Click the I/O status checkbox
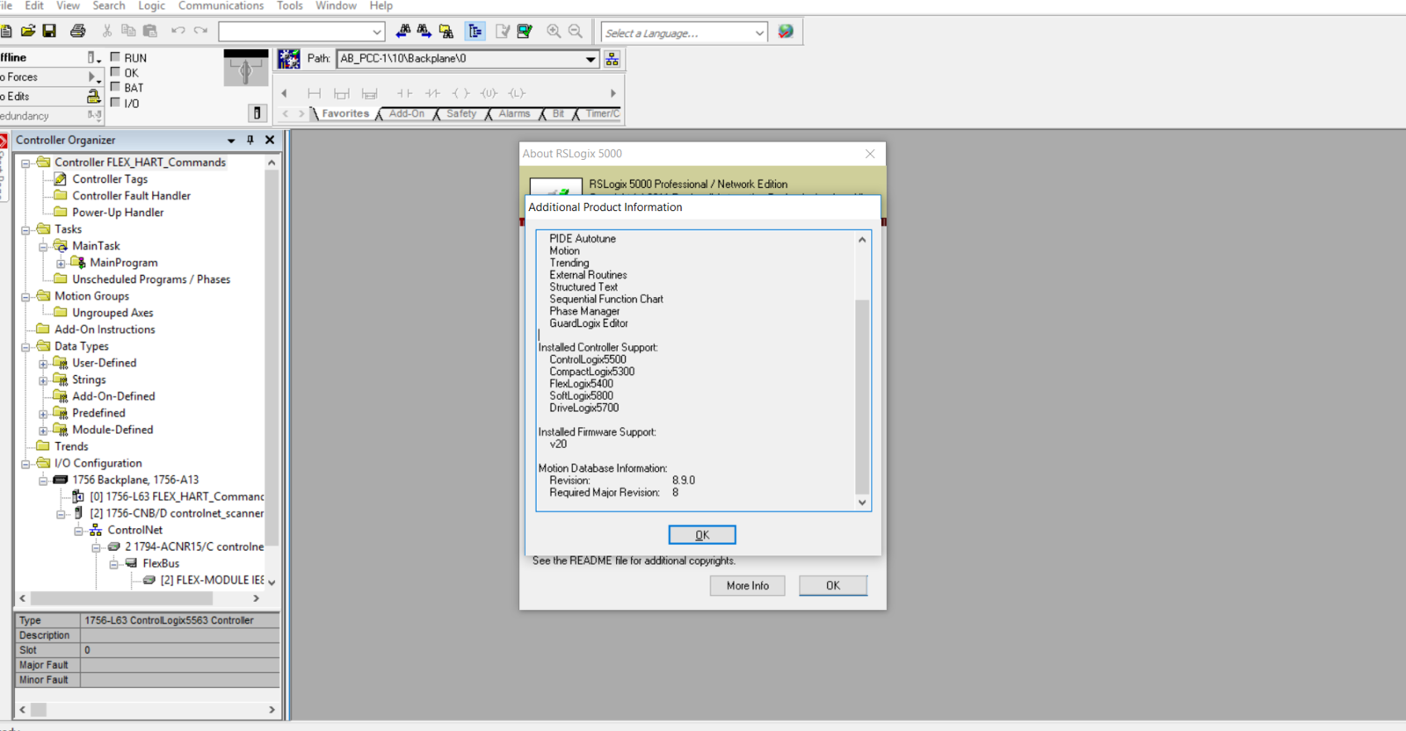Screen dimensions: 1406x731 coord(115,103)
